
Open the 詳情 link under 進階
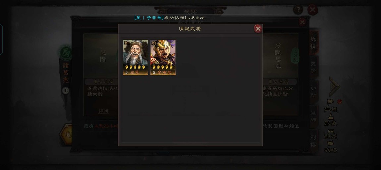point(103,111)
